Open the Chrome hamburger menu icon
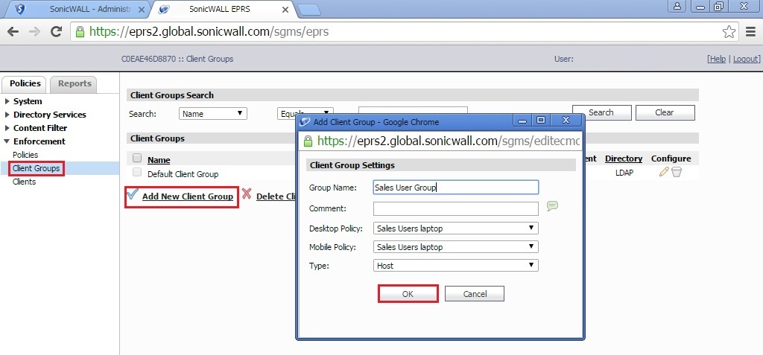The height and width of the screenshot is (355, 763). pos(750,32)
